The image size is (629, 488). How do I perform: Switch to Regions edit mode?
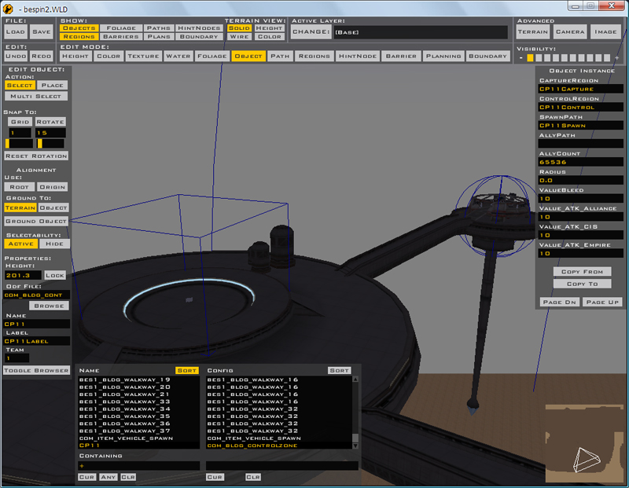pos(314,56)
